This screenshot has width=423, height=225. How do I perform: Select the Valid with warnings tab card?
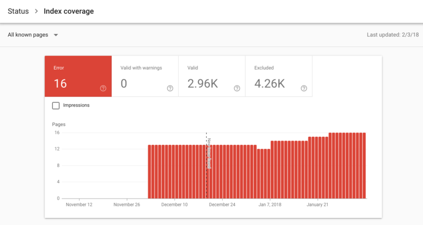pyautogui.click(x=145, y=76)
